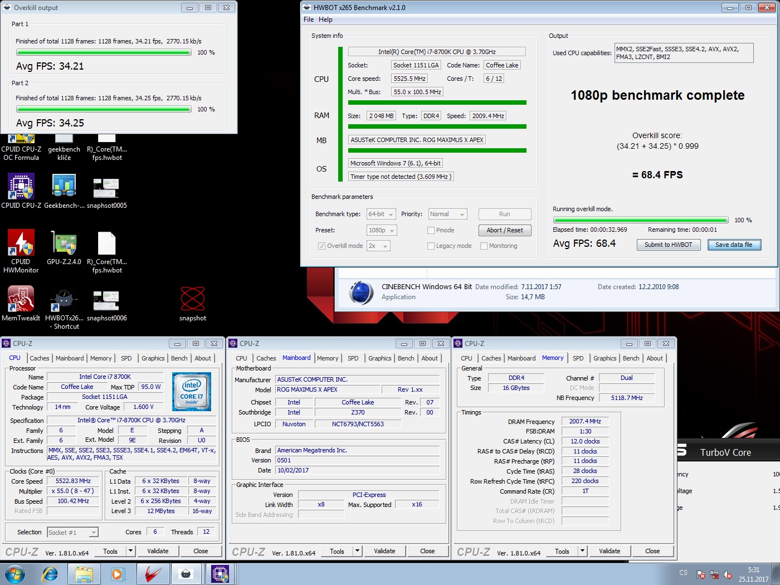The height and width of the screenshot is (585, 780).
Task: Switch to HWBOT x265 taskbar icon
Action: coord(186,574)
